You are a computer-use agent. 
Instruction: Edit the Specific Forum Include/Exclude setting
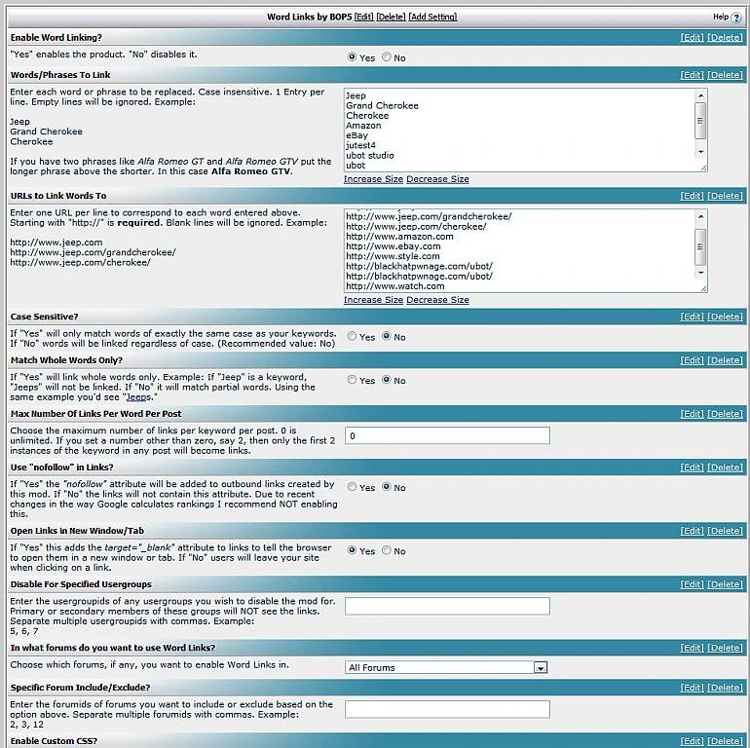pyautogui.click(x=692, y=688)
